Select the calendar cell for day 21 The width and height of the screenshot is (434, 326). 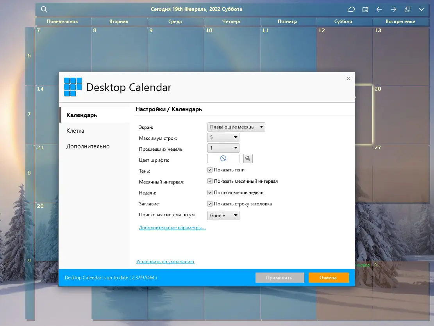[47, 173]
